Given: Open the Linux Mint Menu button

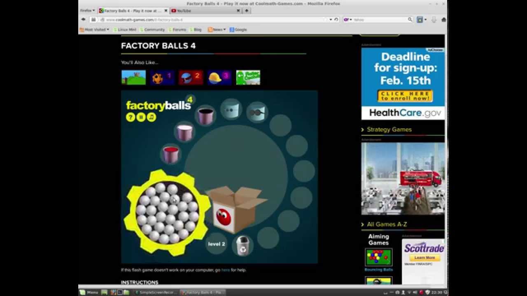Looking at the screenshot, I should point(89,292).
